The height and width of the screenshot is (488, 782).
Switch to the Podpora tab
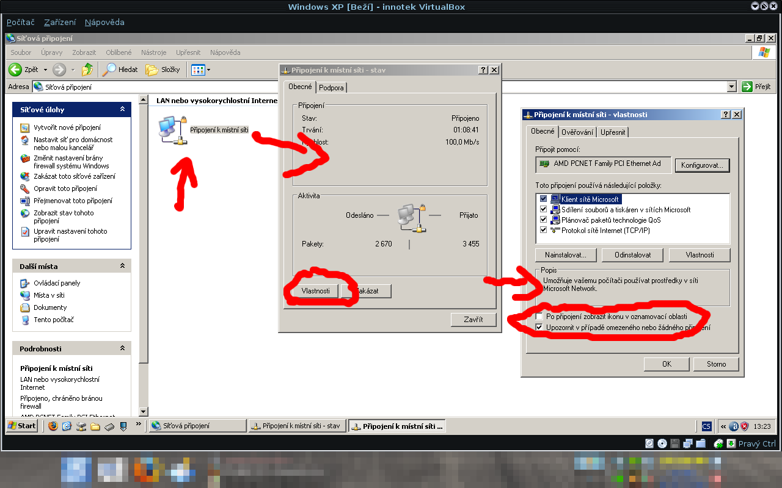click(332, 87)
